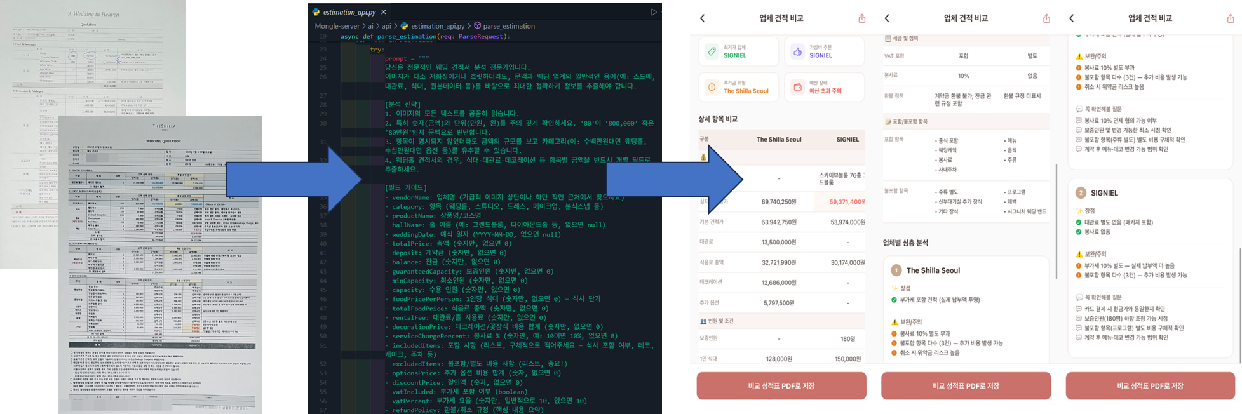Tap price tag icon in 최저가 업체 card
The image size is (1242, 414).
tap(712, 51)
